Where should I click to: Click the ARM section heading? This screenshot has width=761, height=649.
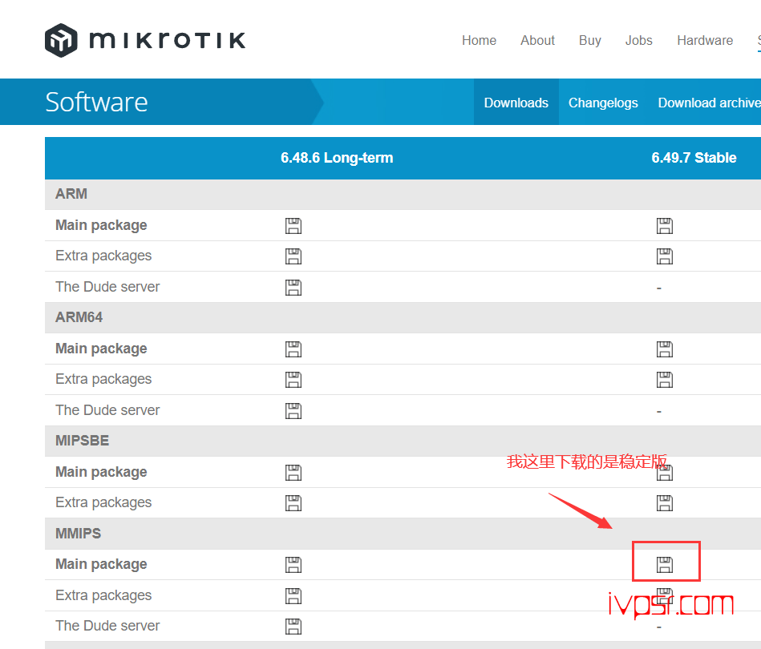click(x=71, y=194)
